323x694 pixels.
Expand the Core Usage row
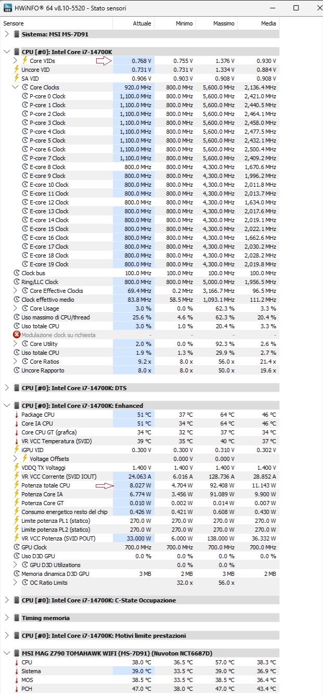coord(15,308)
